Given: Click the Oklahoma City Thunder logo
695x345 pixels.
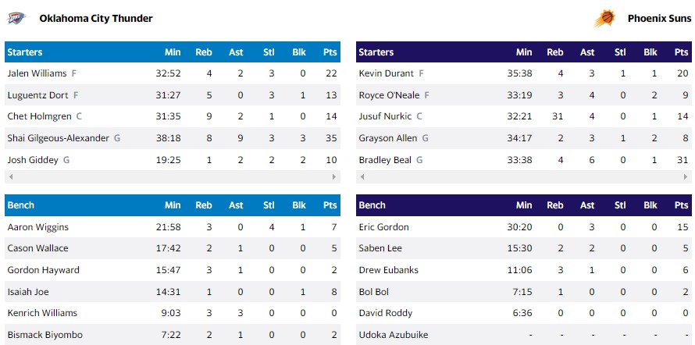Looking at the screenshot, I should 17,17.
